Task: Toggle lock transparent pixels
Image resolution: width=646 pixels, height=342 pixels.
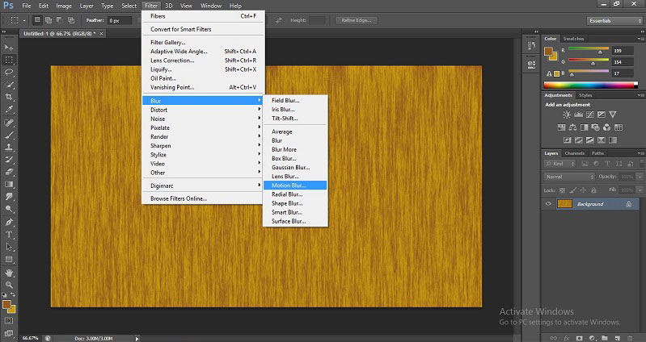Action: click(563, 190)
